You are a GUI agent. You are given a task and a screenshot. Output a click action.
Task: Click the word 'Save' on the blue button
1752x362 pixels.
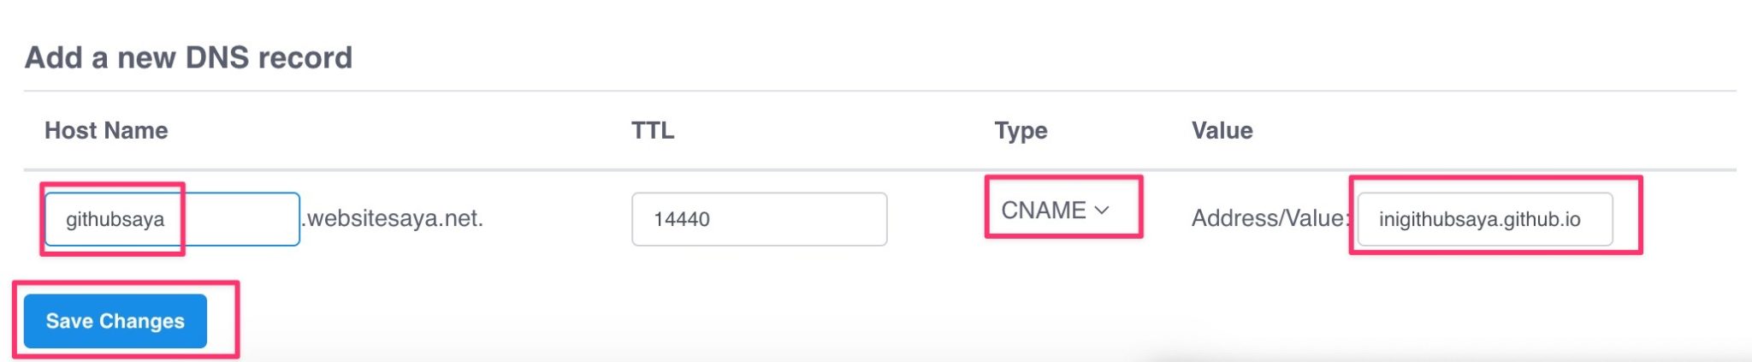(x=69, y=321)
